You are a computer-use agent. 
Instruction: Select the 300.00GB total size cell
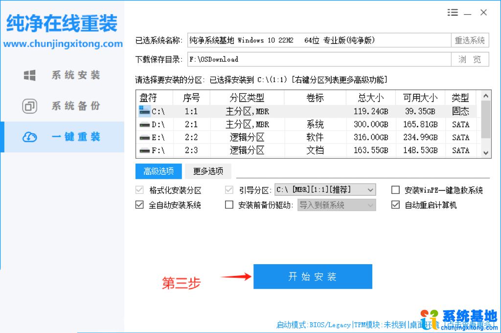(371, 125)
